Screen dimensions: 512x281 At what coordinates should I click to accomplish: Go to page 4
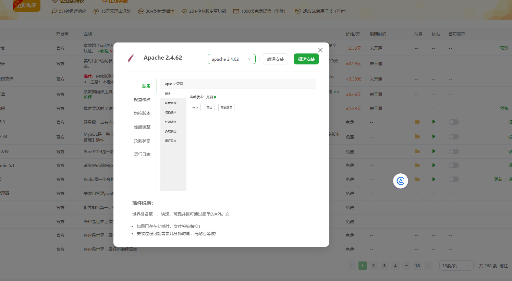click(x=395, y=266)
